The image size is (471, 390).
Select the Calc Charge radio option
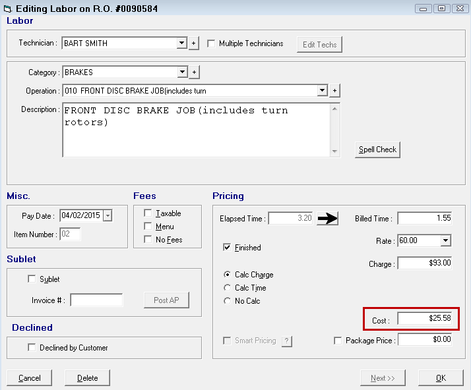click(x=228, y=275)
